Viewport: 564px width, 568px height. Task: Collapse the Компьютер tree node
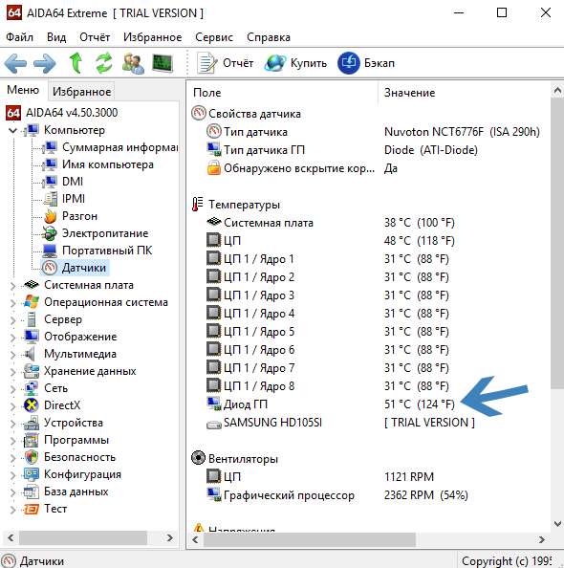12,130
